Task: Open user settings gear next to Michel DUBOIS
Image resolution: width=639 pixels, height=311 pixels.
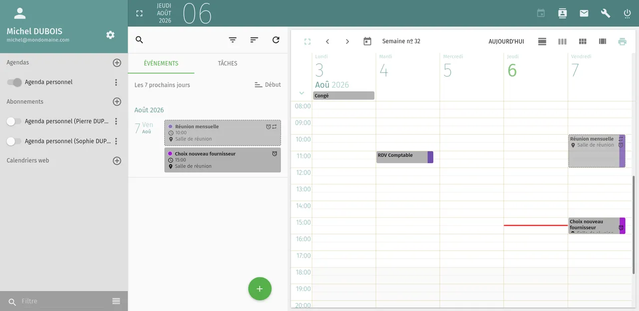Action: pos(110,35)
